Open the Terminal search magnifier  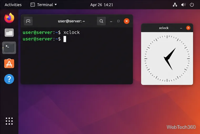coord(101,21)
